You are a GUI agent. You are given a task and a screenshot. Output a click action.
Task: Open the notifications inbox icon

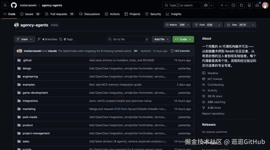[x=257, y=5]
